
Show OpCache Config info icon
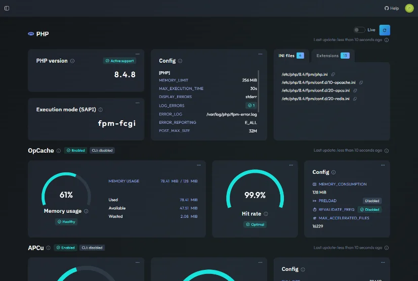pos(333,172)
